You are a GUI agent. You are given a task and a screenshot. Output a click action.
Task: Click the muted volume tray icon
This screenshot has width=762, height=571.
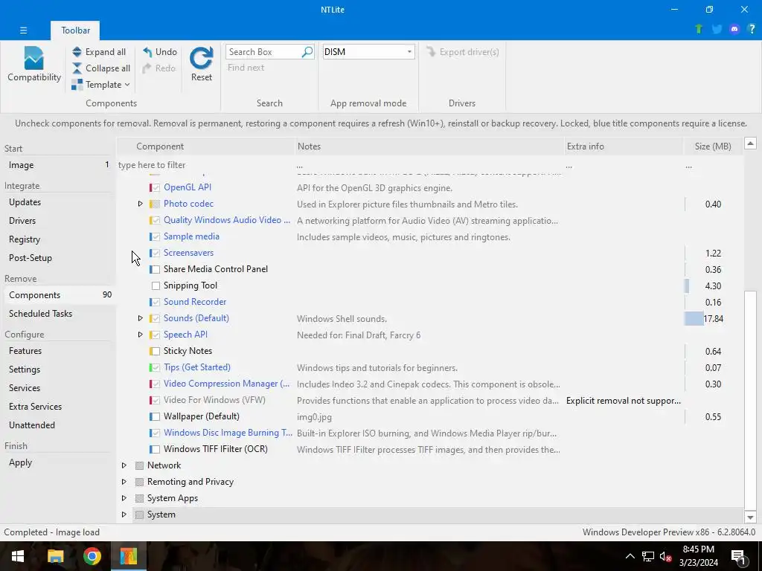[666, 556]
